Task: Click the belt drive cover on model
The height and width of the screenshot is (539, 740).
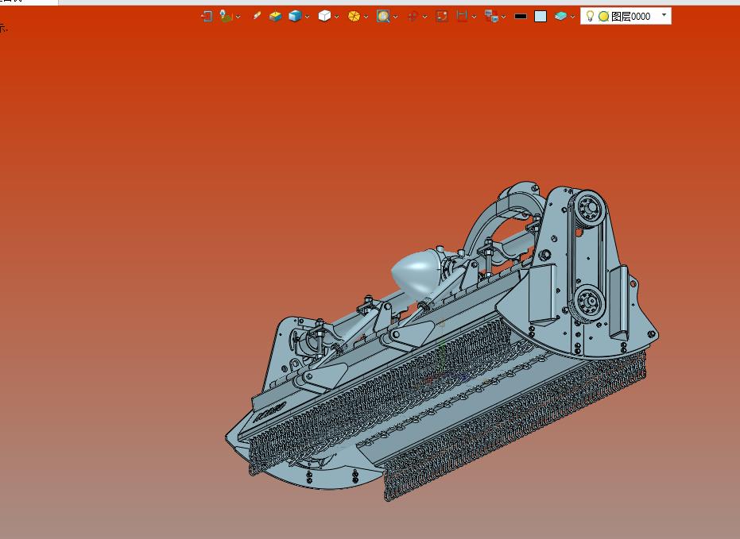Action: pos(588,256)
